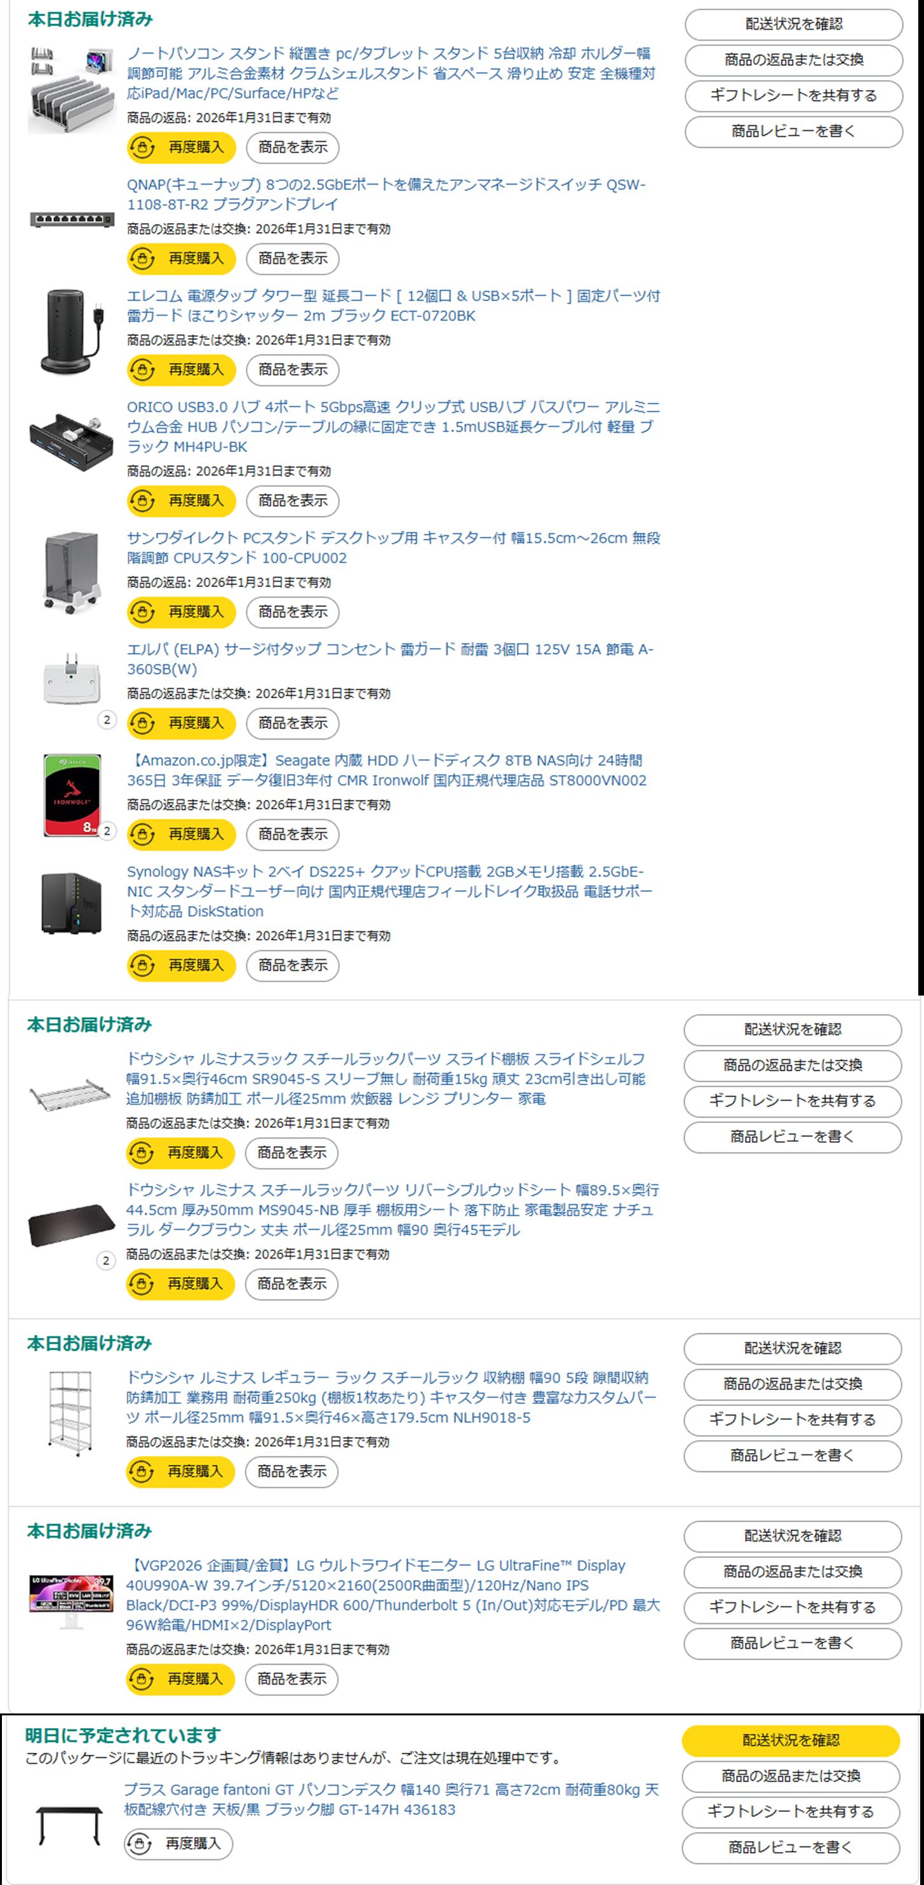Open the ノートパソコン スタンド product title link
924x1885 pixels.
pos(391,73)
